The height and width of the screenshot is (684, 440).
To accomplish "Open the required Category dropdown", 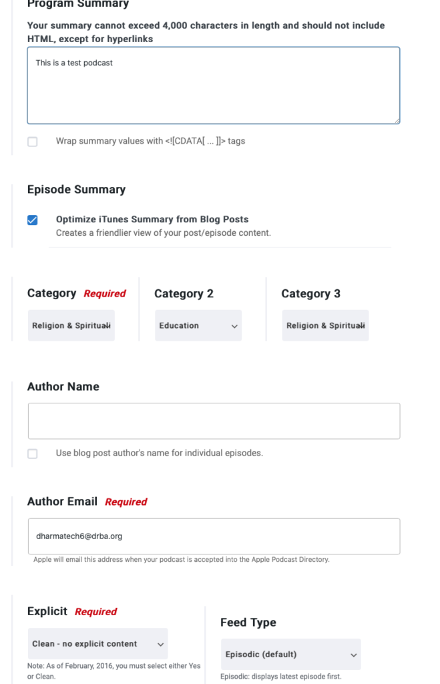I will coord(71,325).
